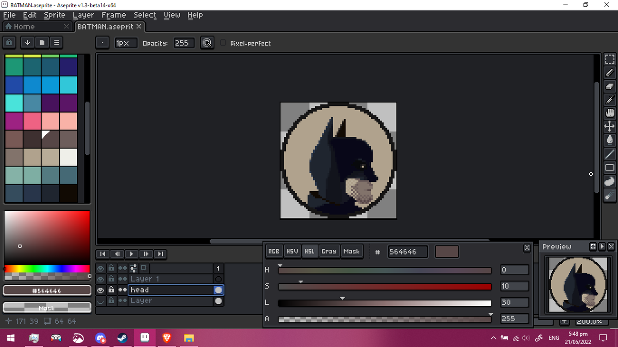Viewport: 618px width, 347px height.
Task: Hide the head layer eye icon
Action: [x=100, y=290]
